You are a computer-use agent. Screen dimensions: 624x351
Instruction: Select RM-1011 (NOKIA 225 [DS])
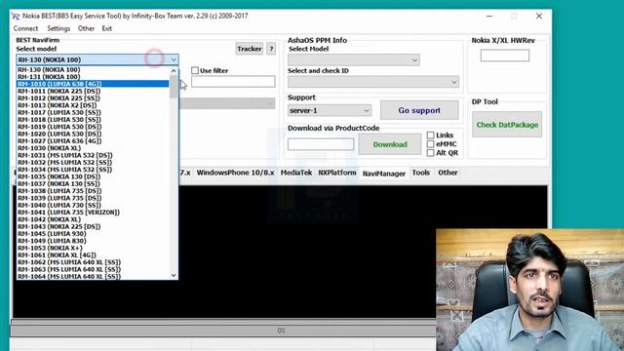pos(93,91)
